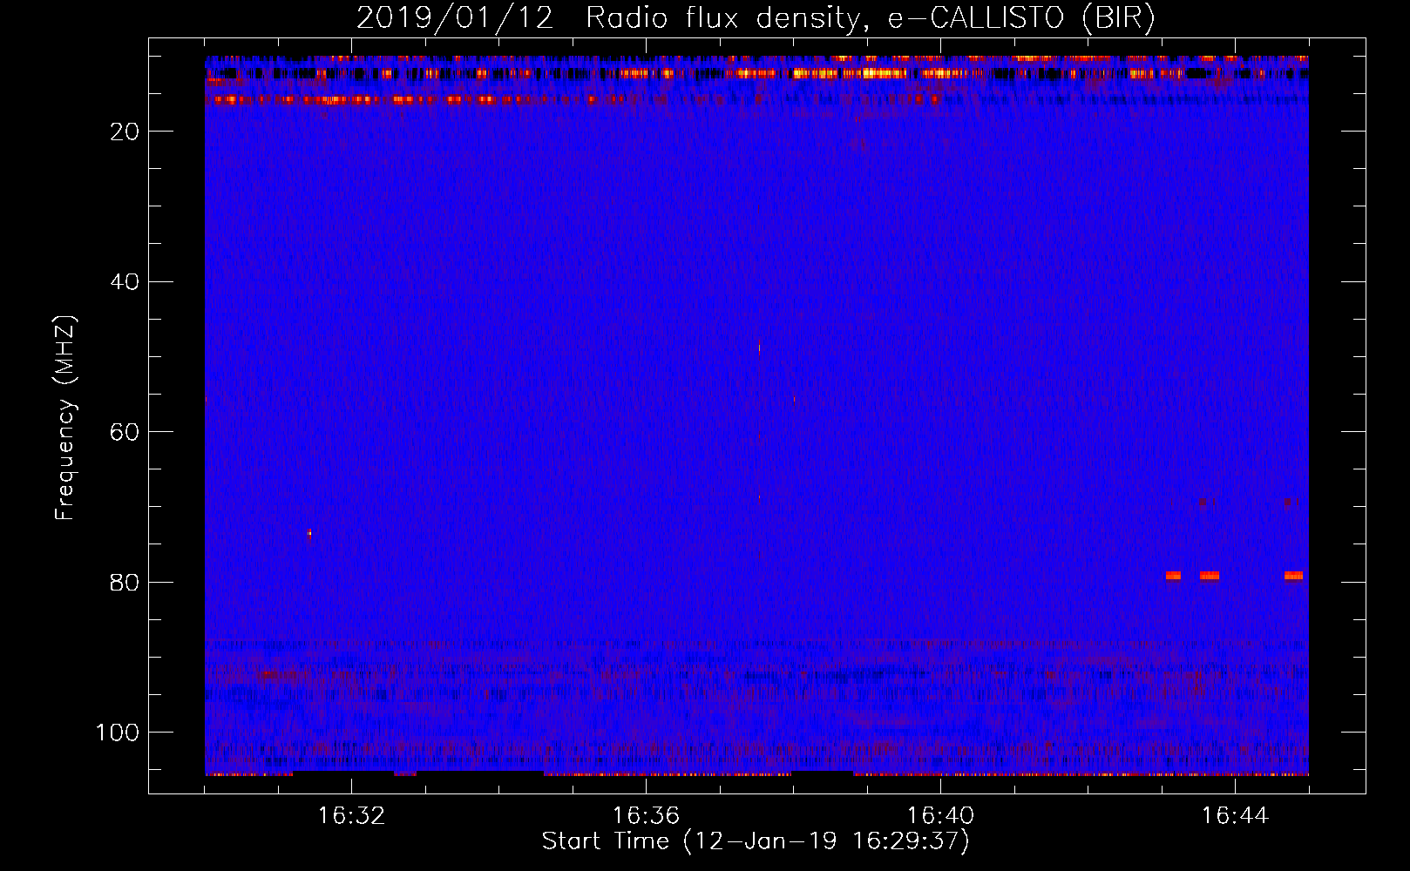Click the 80 frequency tick label
The image size is (1410, 871).
pos(125,582)
